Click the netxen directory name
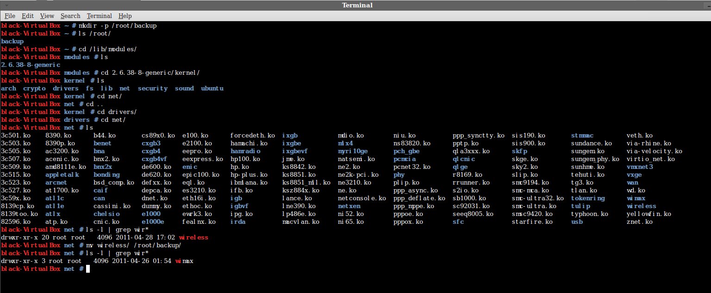 pos(349,206)
